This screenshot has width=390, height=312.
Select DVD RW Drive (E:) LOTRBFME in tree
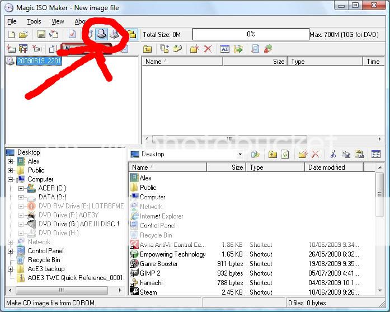pos(81,206)
